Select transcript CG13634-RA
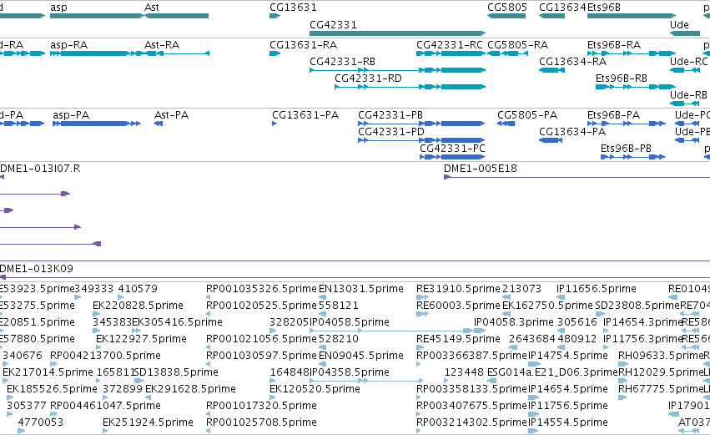710x435 pixels. 551,70
